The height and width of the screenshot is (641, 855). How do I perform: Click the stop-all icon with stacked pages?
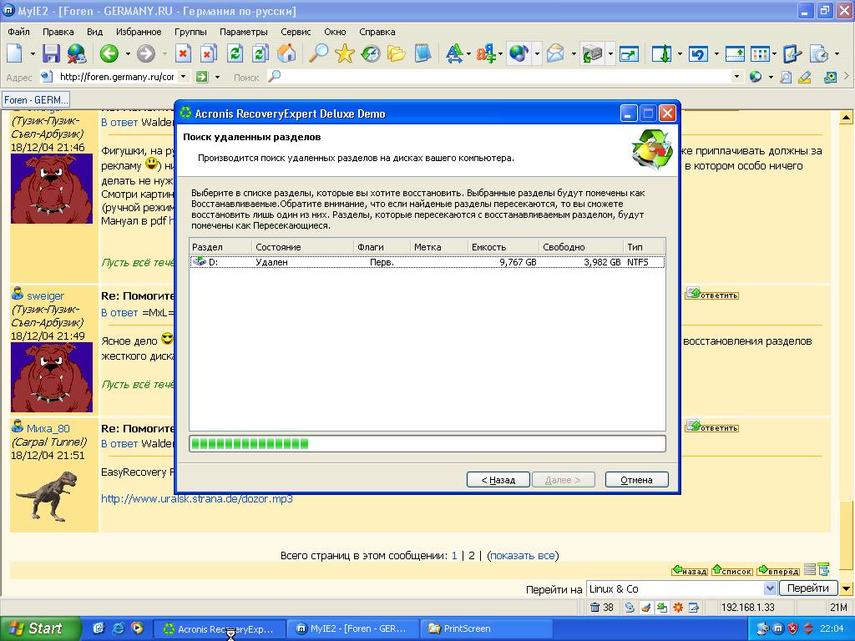(208, 53)
